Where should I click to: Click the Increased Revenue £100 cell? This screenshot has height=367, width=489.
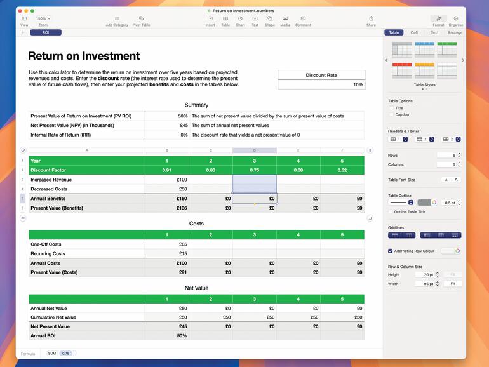click(x=167, y=180)
